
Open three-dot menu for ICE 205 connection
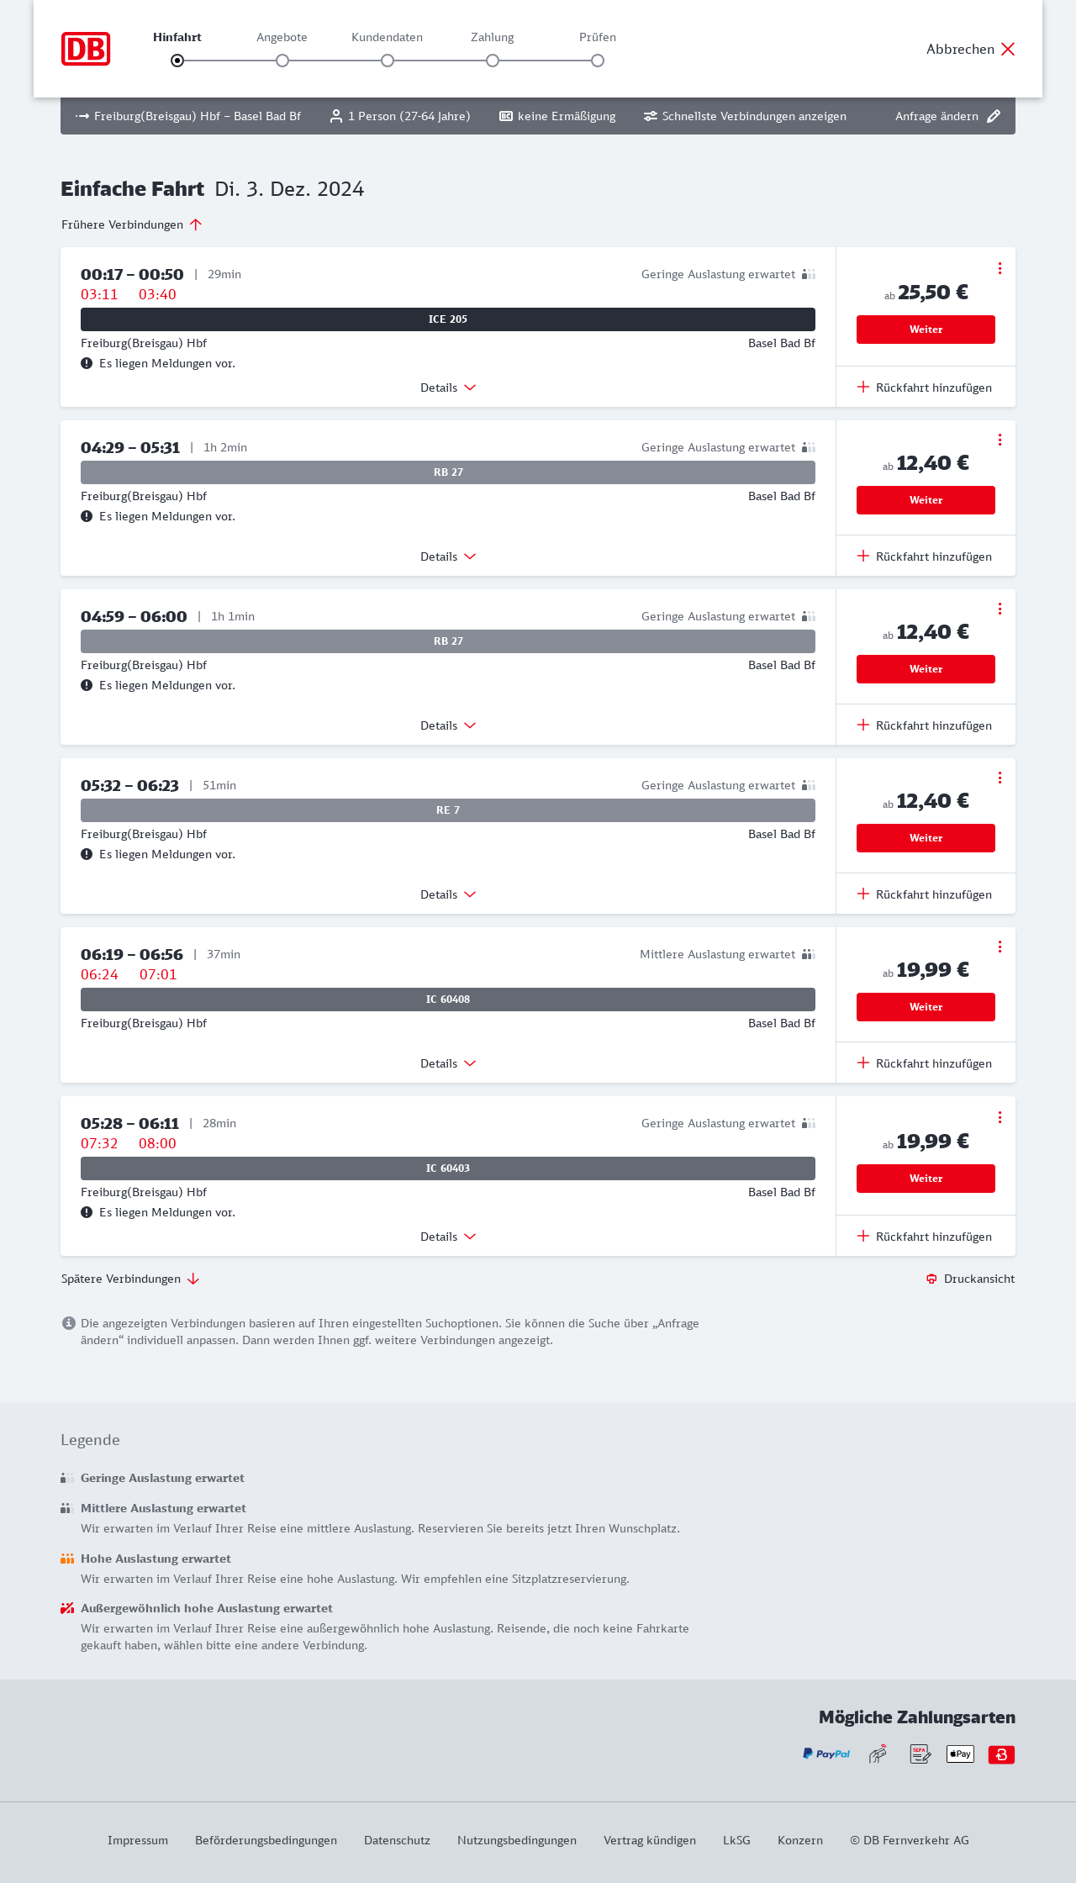[1000, 268]
